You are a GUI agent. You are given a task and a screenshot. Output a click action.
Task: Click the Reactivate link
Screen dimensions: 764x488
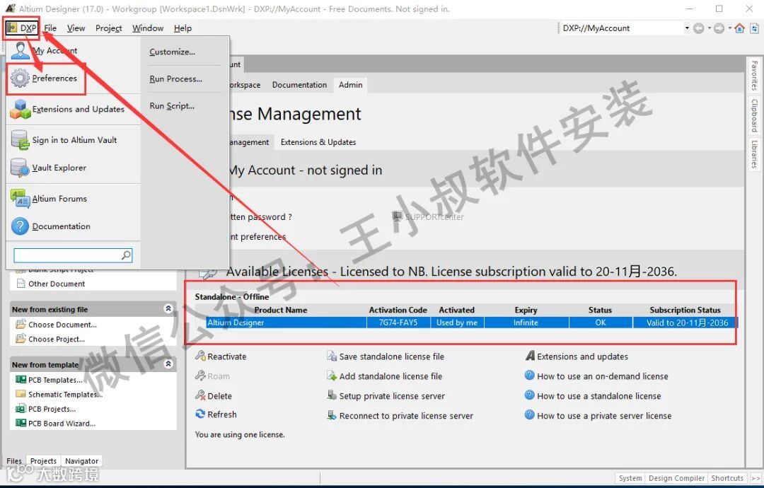(x=226, y=356)
